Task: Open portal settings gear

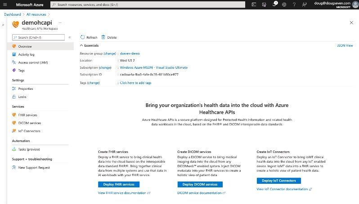Action: (284, 4)
